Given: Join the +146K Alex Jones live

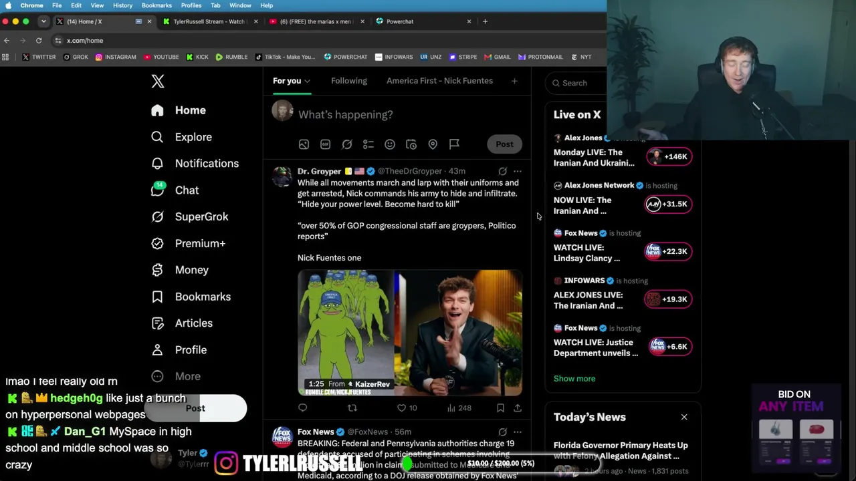Looking at the screenshot, I should (x=668, y=157).
